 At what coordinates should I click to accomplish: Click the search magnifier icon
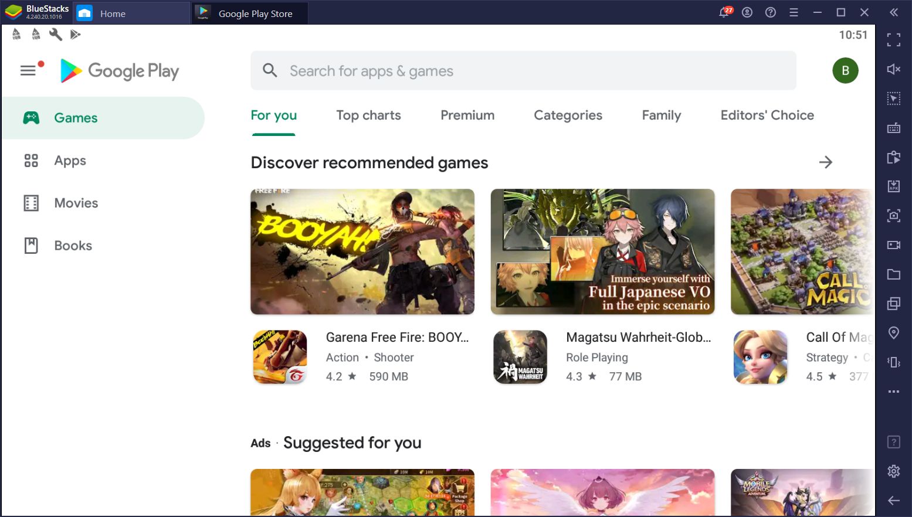(270, 70)
